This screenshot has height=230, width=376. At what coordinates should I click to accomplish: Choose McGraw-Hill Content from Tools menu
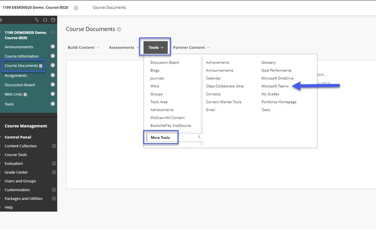[167, 118]
